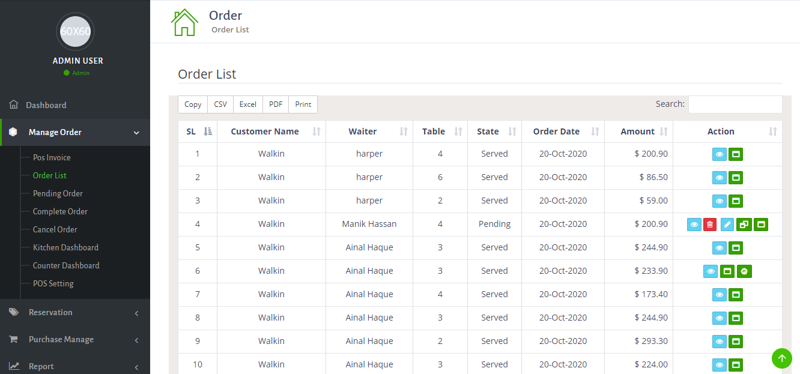This screenshot has height=374, width=800.
Task: Click the green home icon beside Order title
Action: point(184,22)
